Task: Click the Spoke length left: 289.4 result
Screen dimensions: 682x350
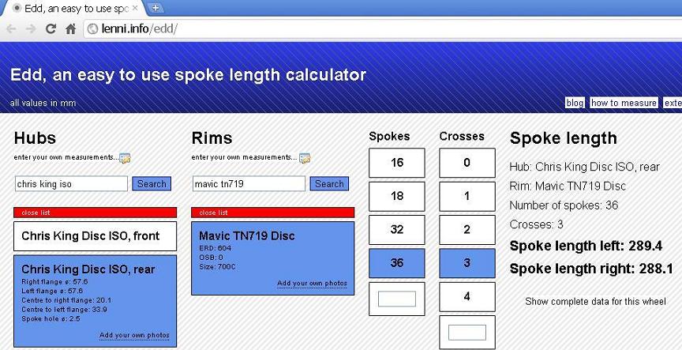Action: click(586, 246)
